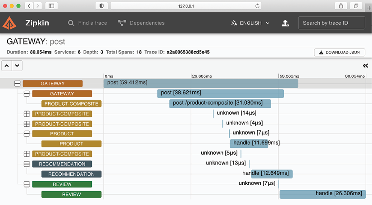Screen dimensions: 372x205
Task: Click the unknown 14µs span marker
Action: click(x=213, y=114)
